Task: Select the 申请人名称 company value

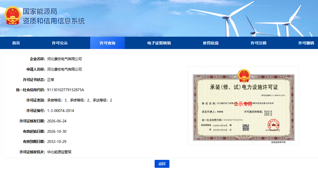Action: click(x=64, y=69)
